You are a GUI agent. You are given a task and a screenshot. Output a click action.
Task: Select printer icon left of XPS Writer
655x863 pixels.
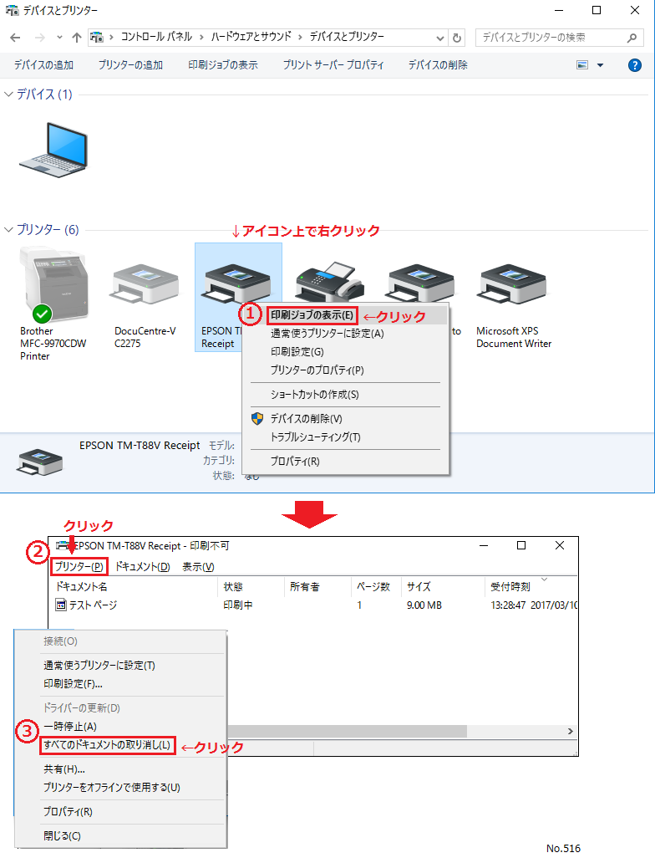[421, 283]
